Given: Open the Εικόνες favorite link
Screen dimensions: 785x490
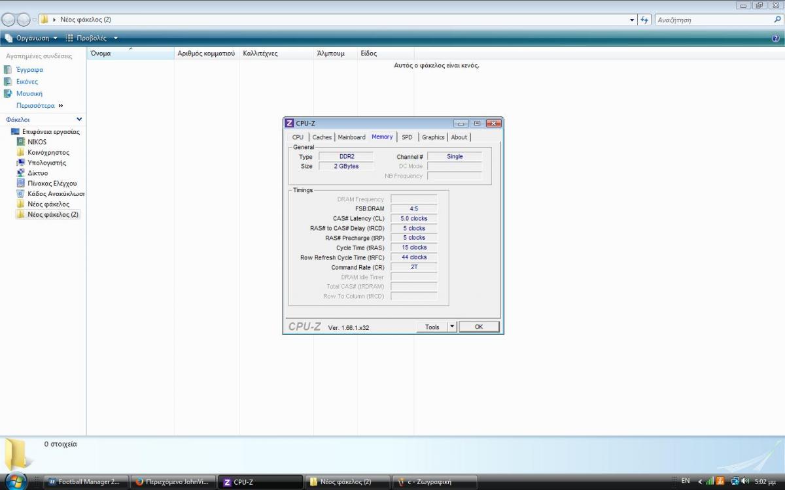Looking at the screenshot, I should click(x=27, y=82).
